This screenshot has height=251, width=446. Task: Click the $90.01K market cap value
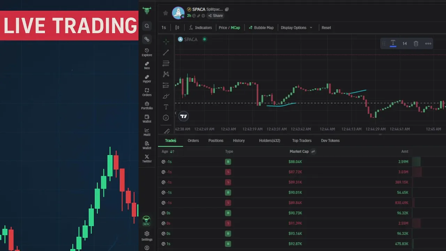pyautogui.click(x=295, y=192)
